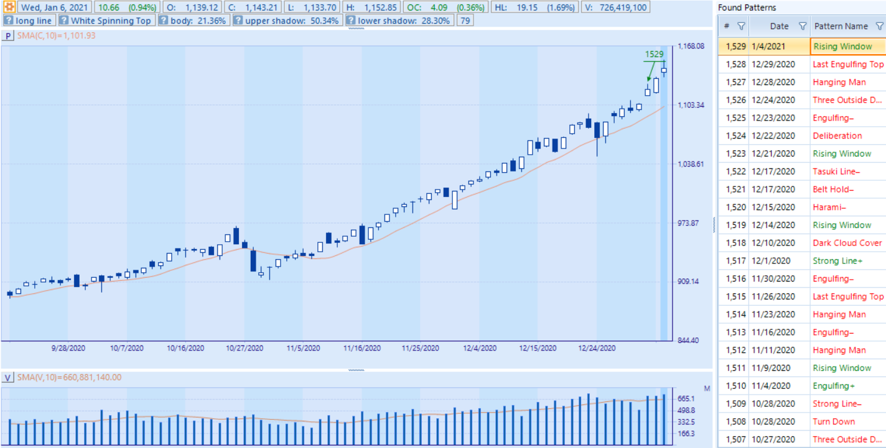Open the Date column filter funnel

802,26
